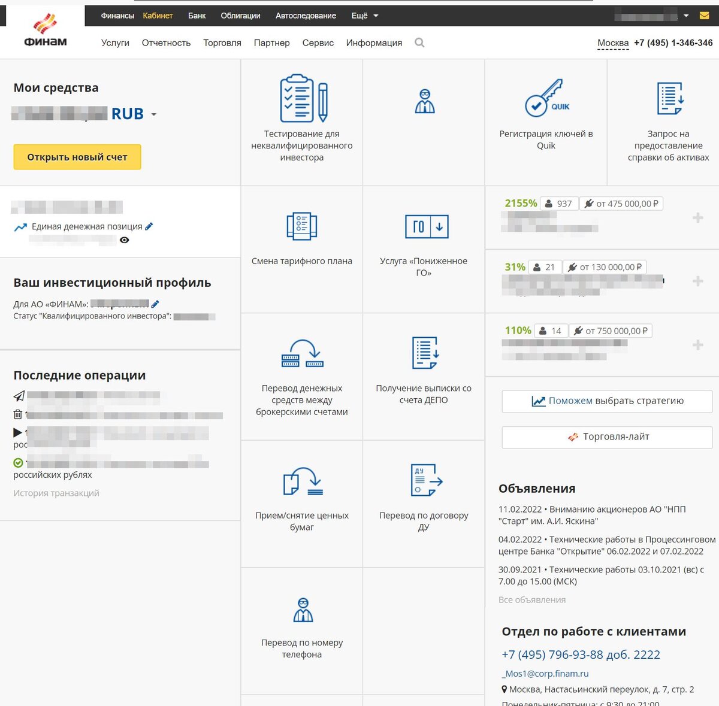Click the Торговля-лайт button
Image resolution: width=719 pixels, height=706 pixels.
click(607, 437)
